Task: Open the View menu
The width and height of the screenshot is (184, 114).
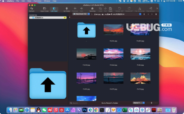Action: click(29, 1)
